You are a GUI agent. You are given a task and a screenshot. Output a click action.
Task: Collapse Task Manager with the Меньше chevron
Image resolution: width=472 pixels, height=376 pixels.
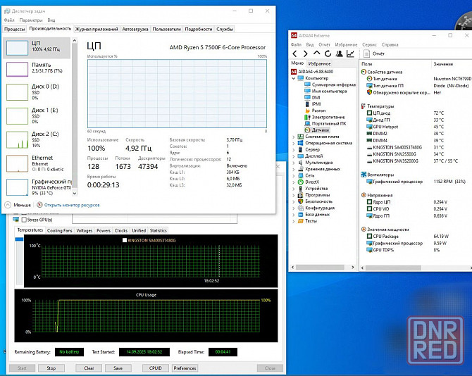[8, 205]
